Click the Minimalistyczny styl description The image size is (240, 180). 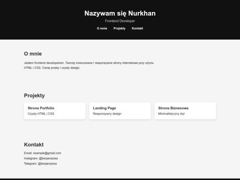pyautogui.click(x=171, y=114)
